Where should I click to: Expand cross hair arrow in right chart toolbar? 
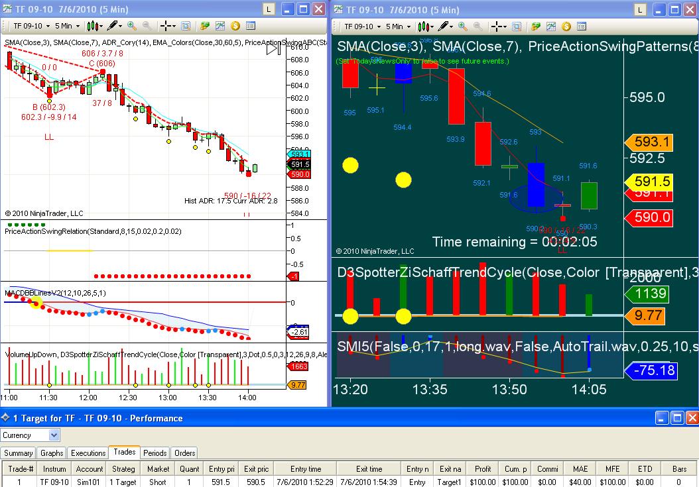click(505, 27)
